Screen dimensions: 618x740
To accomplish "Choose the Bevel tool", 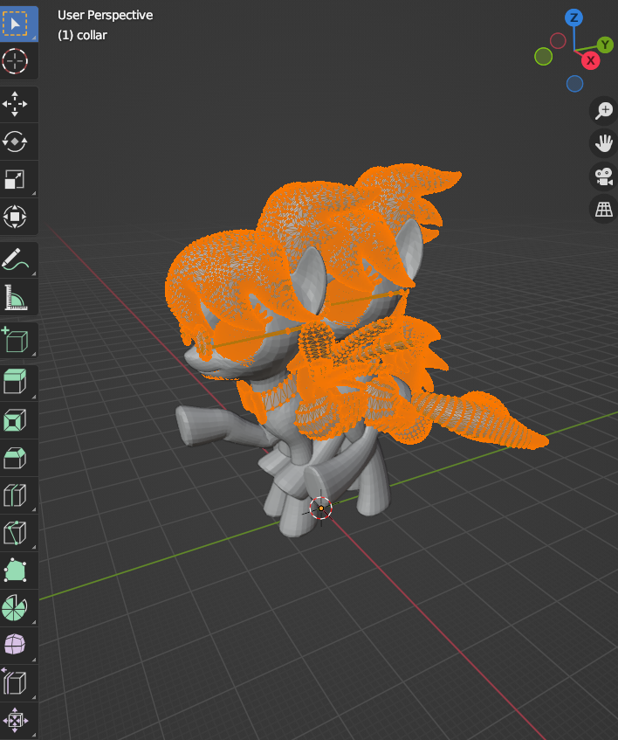I will 16,458.
